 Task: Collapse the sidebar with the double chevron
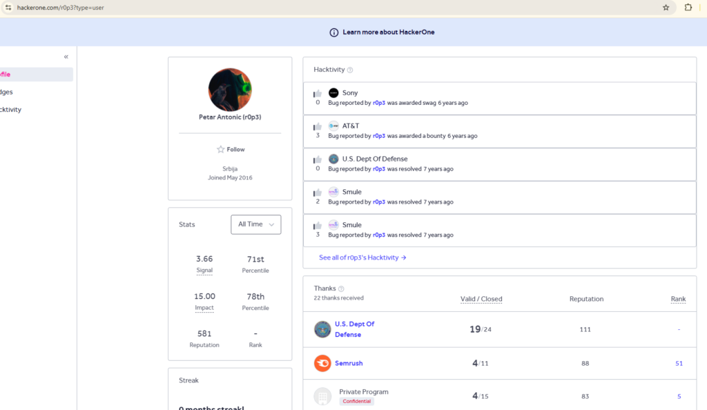(x=66, y=57)
